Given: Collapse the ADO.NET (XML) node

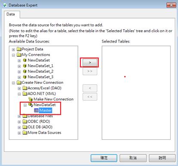Looking at the screenshot, I should [x=19, y=94].
